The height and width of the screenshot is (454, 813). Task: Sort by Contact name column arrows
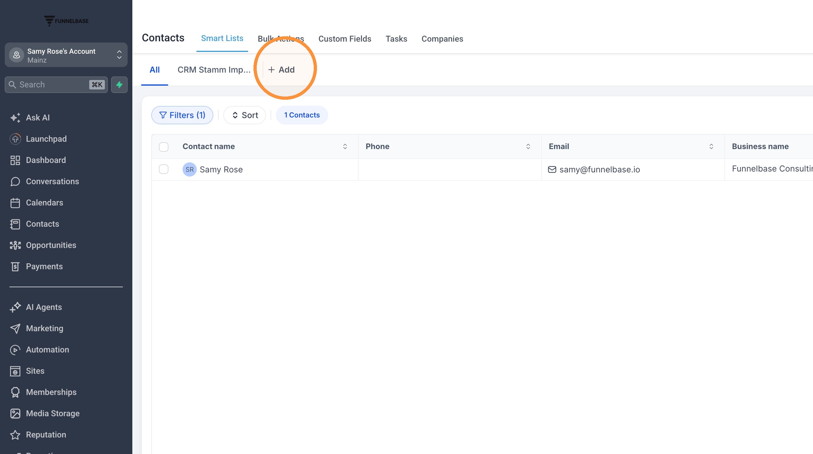345,146
